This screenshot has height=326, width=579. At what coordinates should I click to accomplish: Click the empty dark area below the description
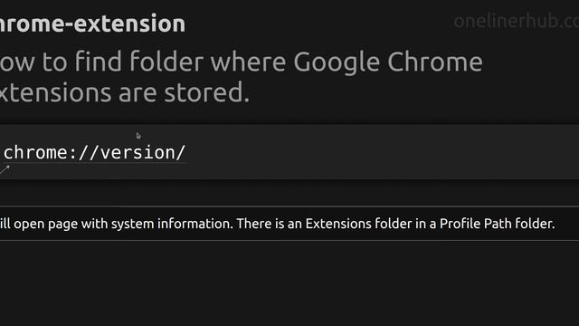click(289, 283)
